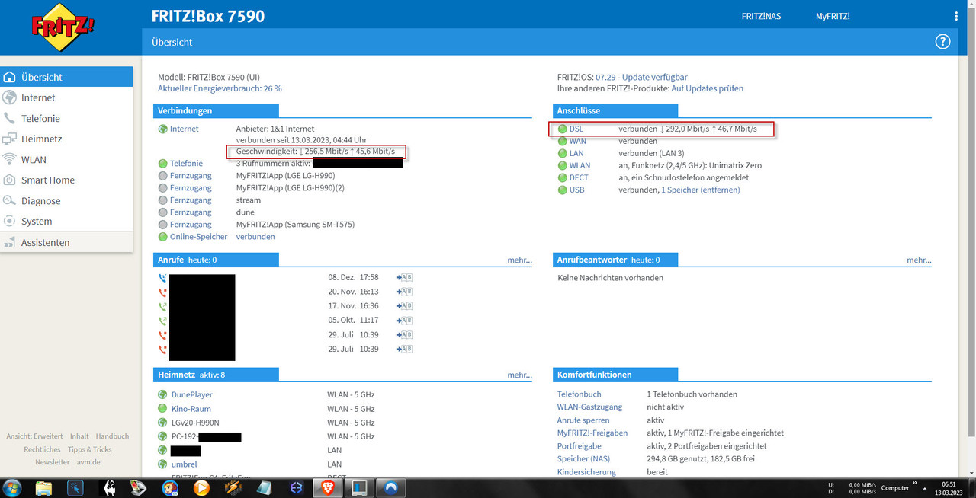Click the FRITZ! logo
This screenshot has height=498, width=976.
[63, 28]
